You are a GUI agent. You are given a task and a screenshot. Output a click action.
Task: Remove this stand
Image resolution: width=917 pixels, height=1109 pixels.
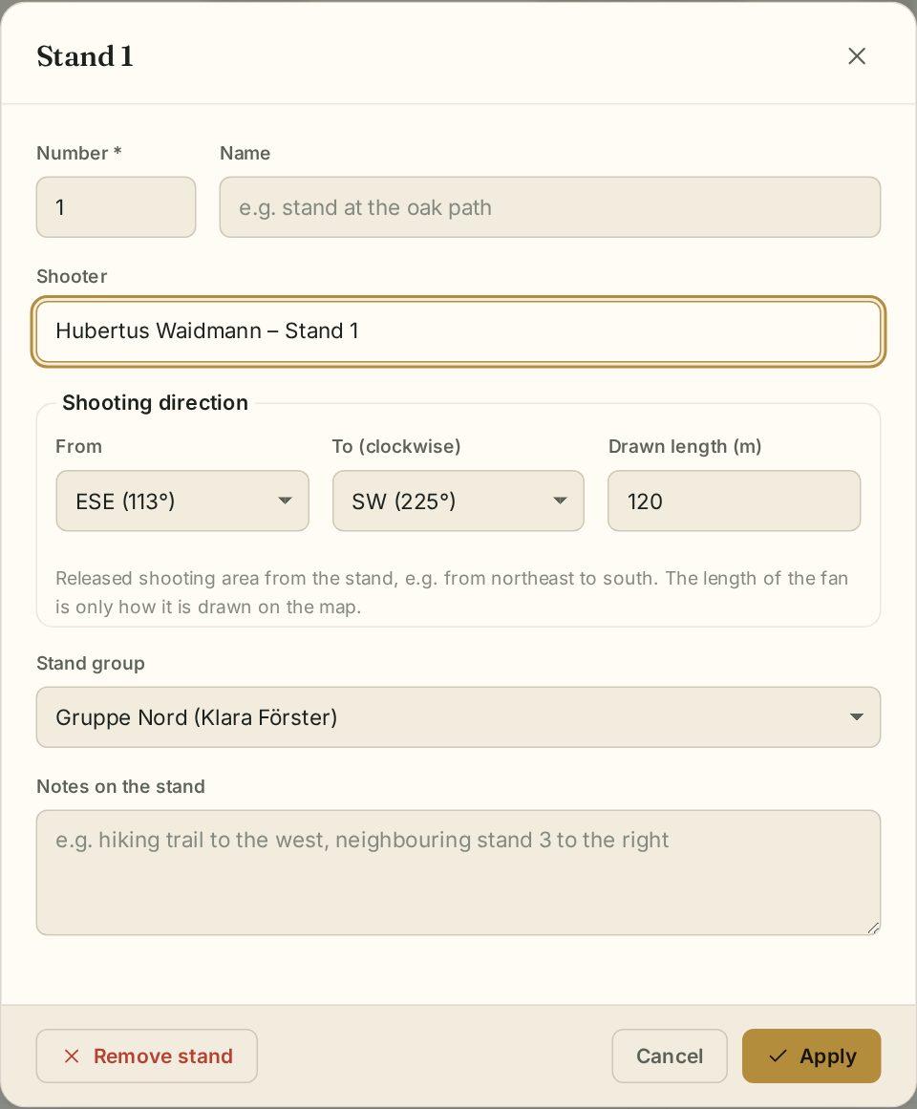click(147, 1056)
